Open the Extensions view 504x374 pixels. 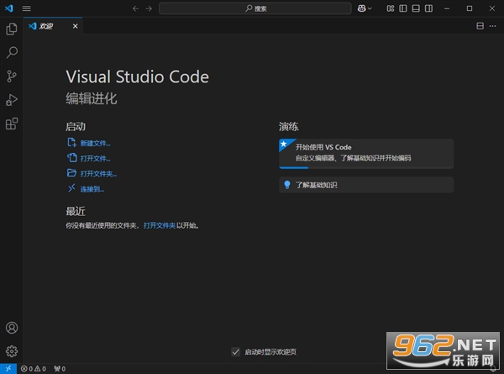12,124
